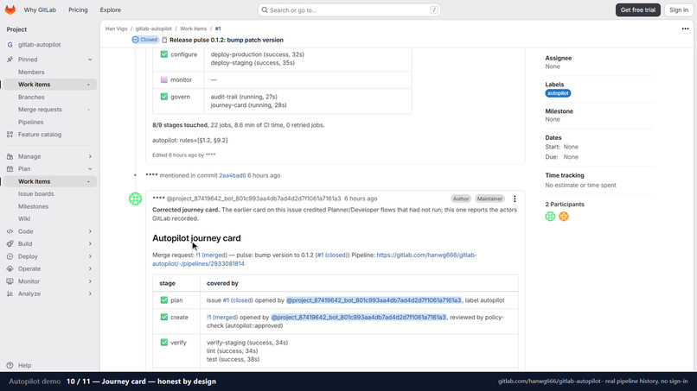Viewport: 697px width, 391px height.
Task: Toggle the create stage check mark
Action: (x=164, y=317)
